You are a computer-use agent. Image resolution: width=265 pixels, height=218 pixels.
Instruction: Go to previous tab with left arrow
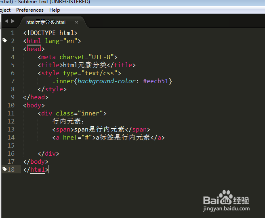(6, 21)
